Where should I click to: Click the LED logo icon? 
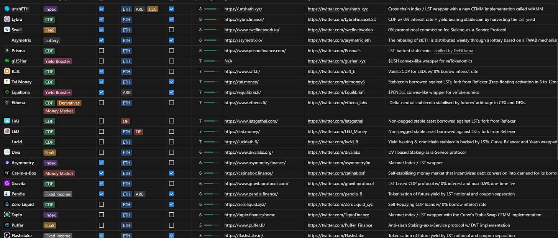(7, 131)
